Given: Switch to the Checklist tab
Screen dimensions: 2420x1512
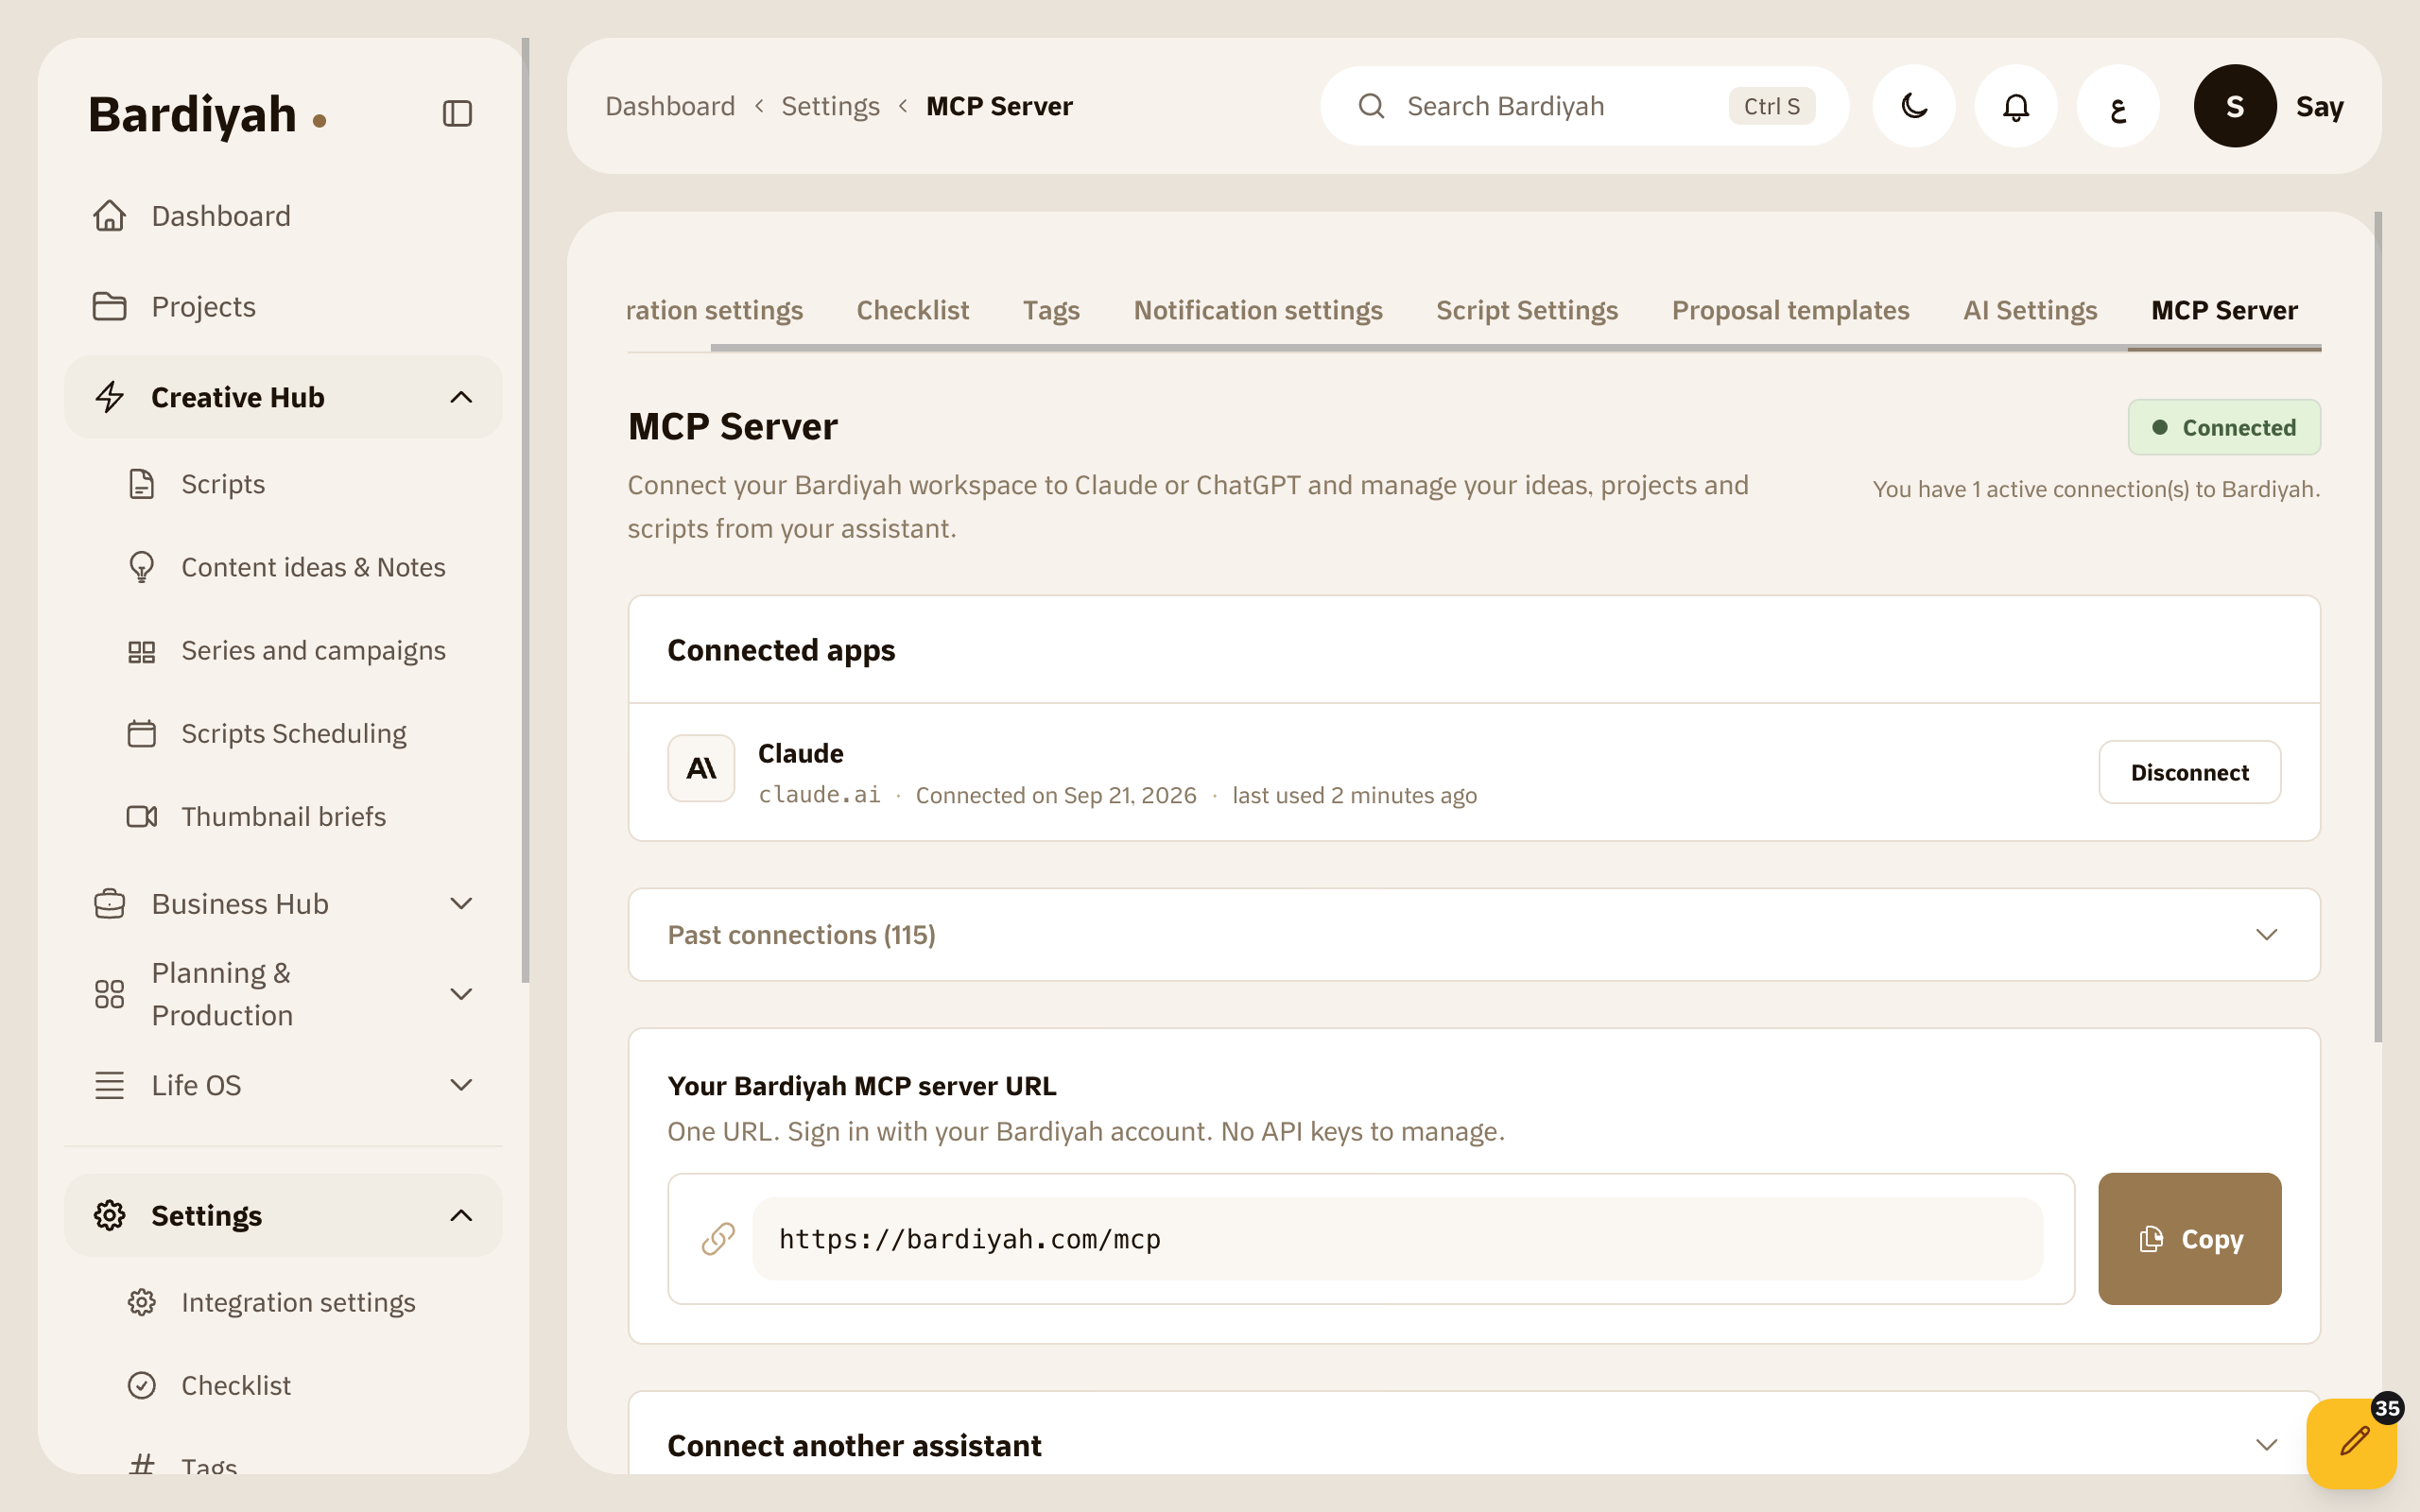Looking at the screenshot, I should click(x=912, y=310).
